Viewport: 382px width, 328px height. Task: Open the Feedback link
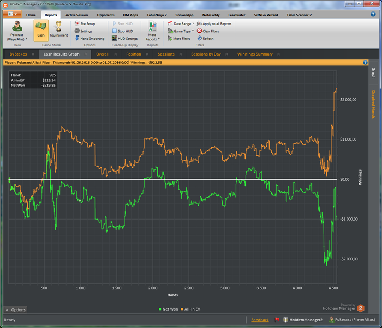click(x=260, y=320)
